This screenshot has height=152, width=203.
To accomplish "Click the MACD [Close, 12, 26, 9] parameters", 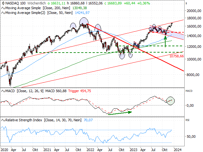I will 30,91.
